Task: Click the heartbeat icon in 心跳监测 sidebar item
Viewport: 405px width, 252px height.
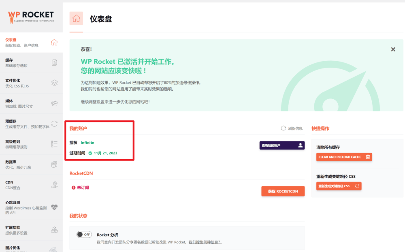Action: (x=54, y=207)
